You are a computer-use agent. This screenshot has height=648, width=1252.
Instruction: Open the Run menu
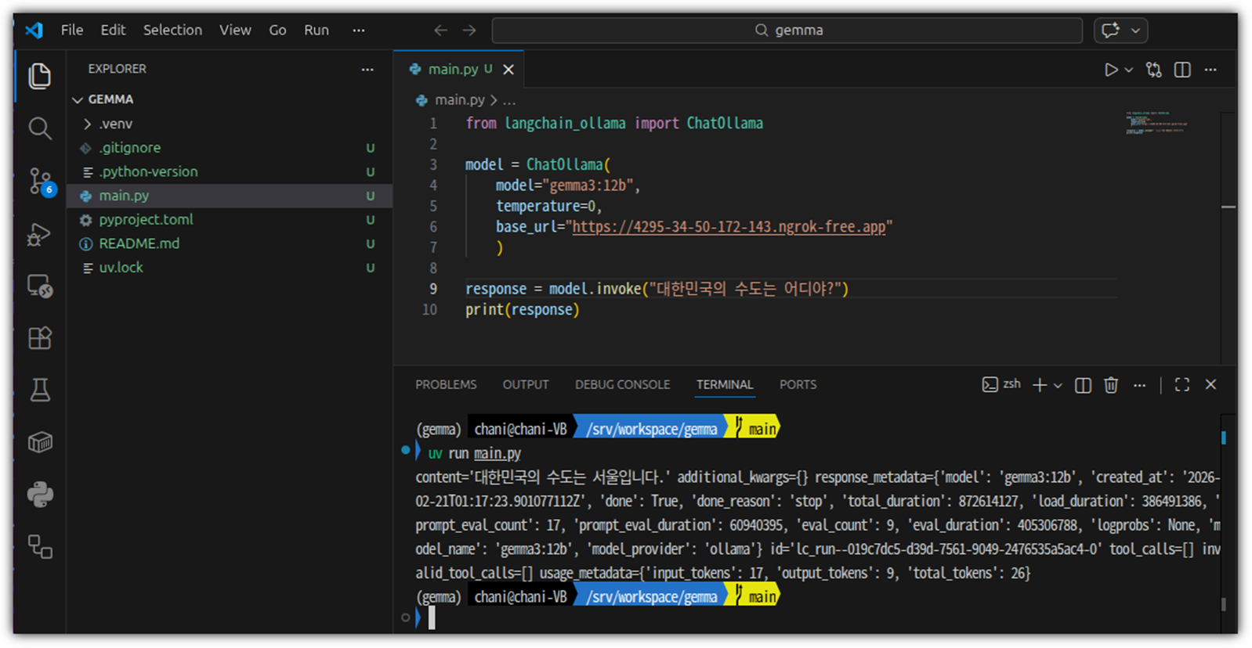pyautogui.click(x=317, y=30)
